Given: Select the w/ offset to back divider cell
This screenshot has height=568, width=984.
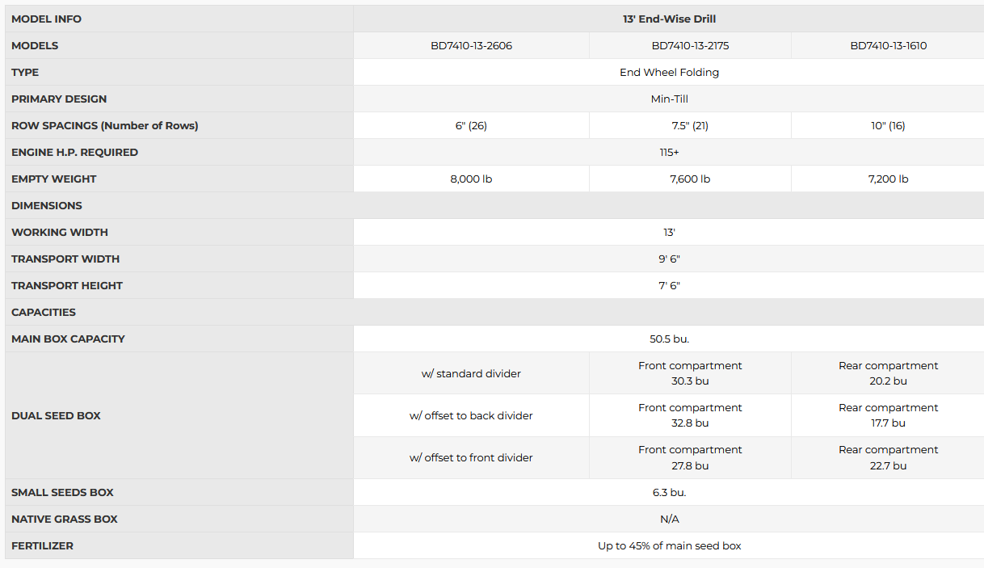Looking at the screenshot, I should click(471, 416).
